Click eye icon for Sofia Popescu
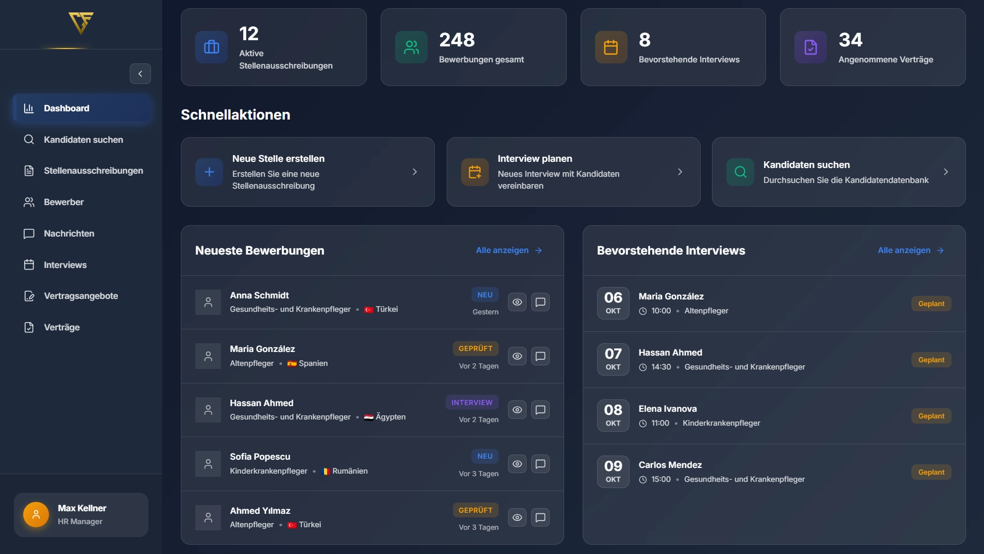984x554 pixels. [x=517, y=464]
